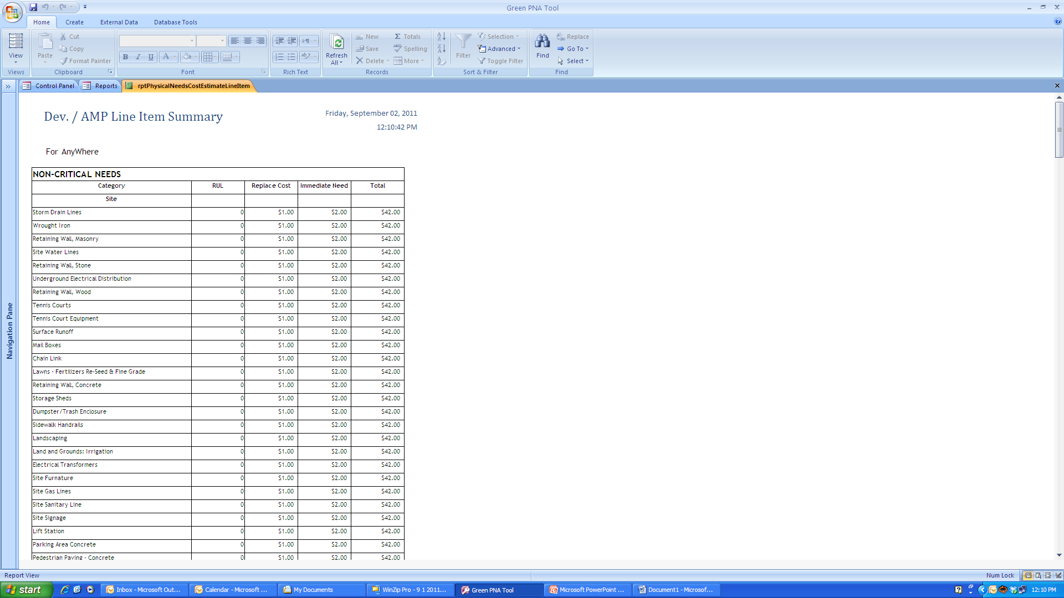Click Sort Descending icon
The height and width of the screenshot is (598, 1064).
pyautogui.click(x=441, y=49)
